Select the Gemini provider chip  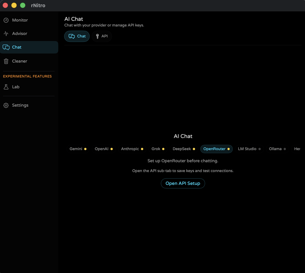[x=78, y=149]
